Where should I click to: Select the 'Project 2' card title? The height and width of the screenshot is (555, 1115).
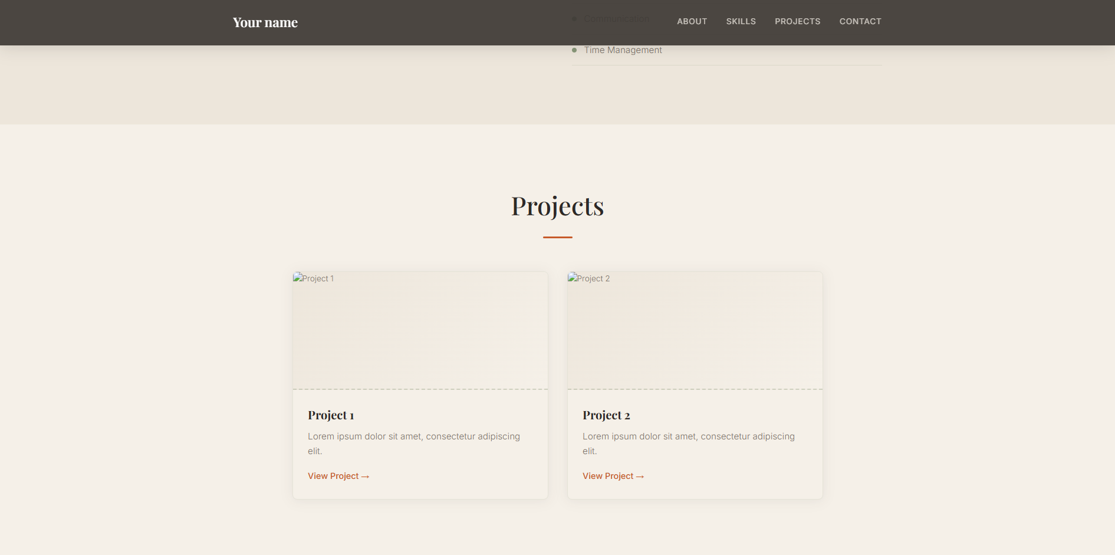tap(606, 415)
